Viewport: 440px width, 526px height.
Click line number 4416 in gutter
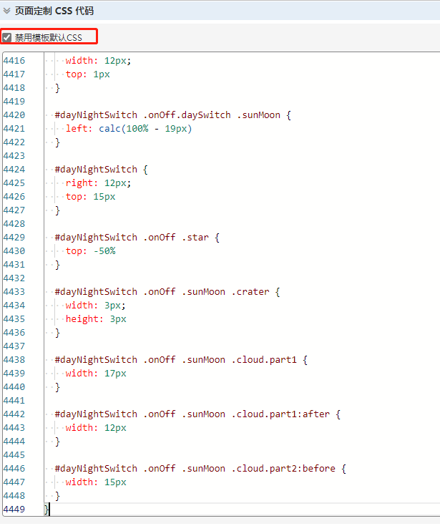(14, 61)
